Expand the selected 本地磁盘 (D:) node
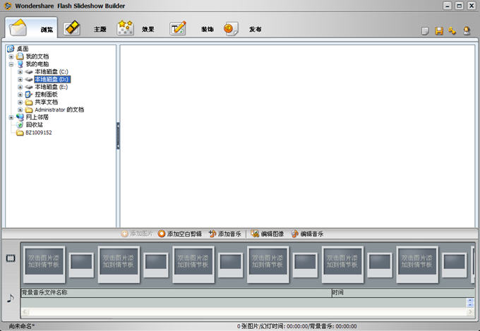The height and width of the screenshot is (331, 480). click(20, 80)
